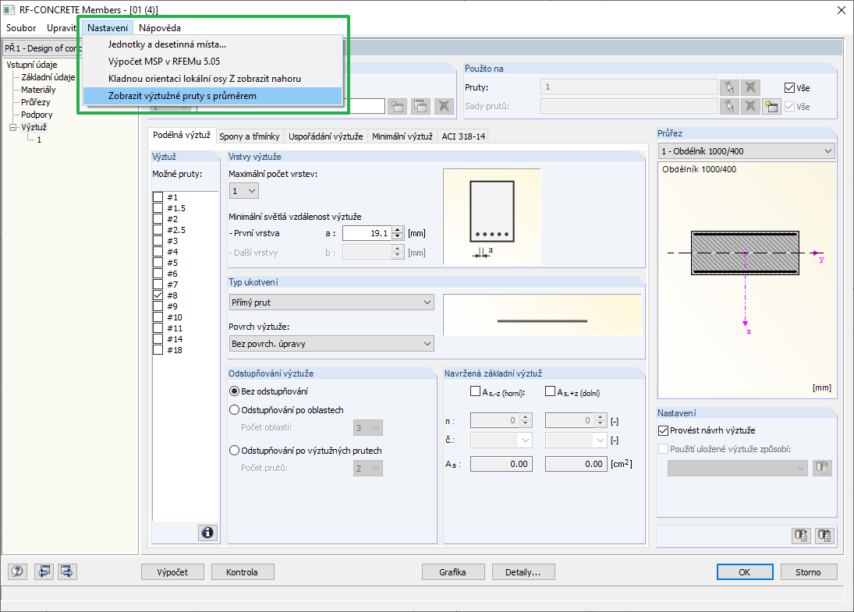This screenshot has width=854, height=612.
Task: Open saved reinforcement library icon in Nastavení
Action: pyautogui.click(x=822, y=468)
